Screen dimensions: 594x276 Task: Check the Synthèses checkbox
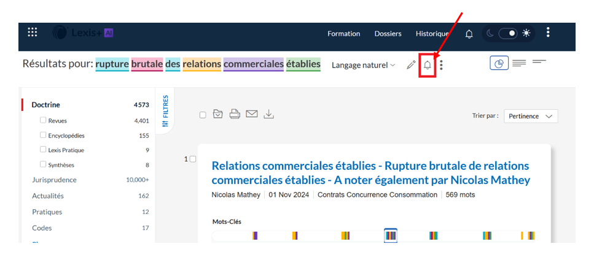[43, 164]
